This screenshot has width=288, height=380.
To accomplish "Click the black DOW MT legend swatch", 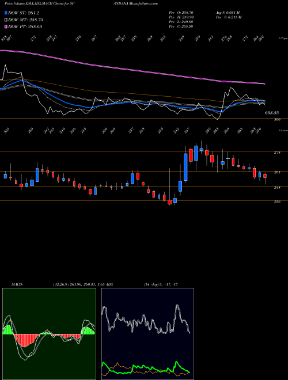I will click(6, 20).
